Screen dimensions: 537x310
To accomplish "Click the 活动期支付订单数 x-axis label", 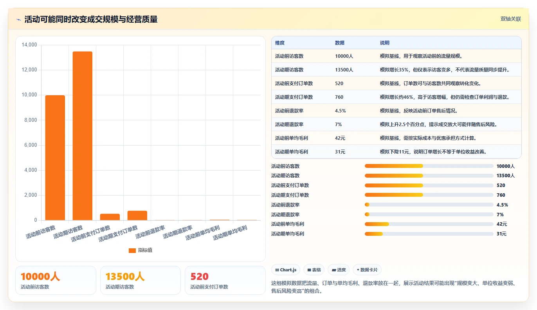I will [x=118, y=233].
